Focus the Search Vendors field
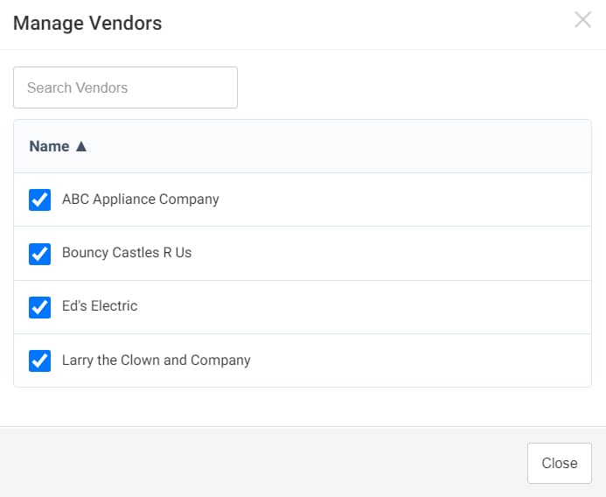Image resolution: width=606 pixels, height=497 pixels. pyautogui.click(x=125, y=87)
